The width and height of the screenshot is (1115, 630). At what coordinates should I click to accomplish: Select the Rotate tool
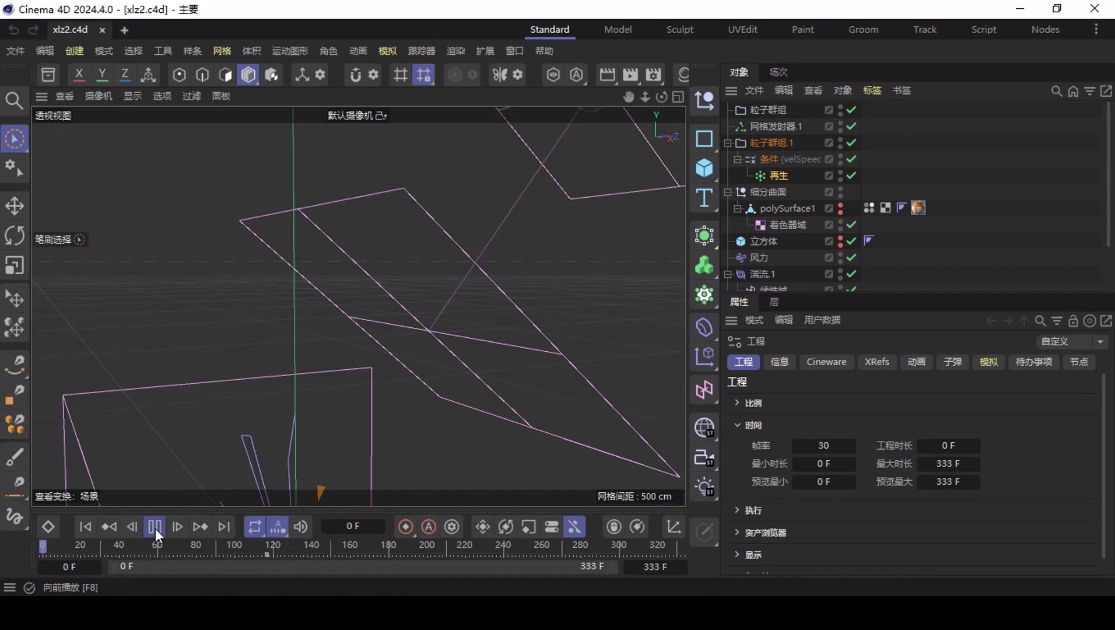coord(15,235)
